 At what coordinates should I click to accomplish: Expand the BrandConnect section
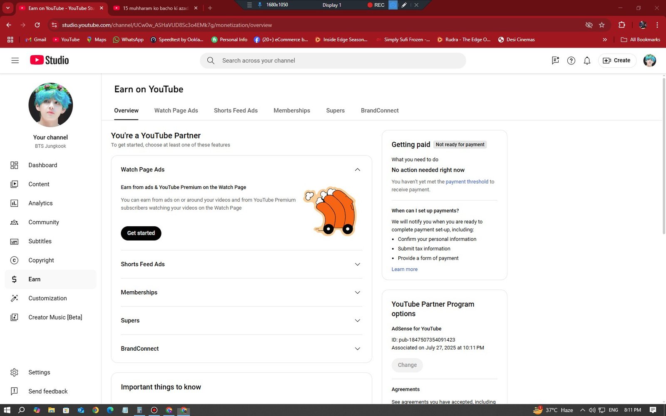pyautogui.click(x=357, y=349)
